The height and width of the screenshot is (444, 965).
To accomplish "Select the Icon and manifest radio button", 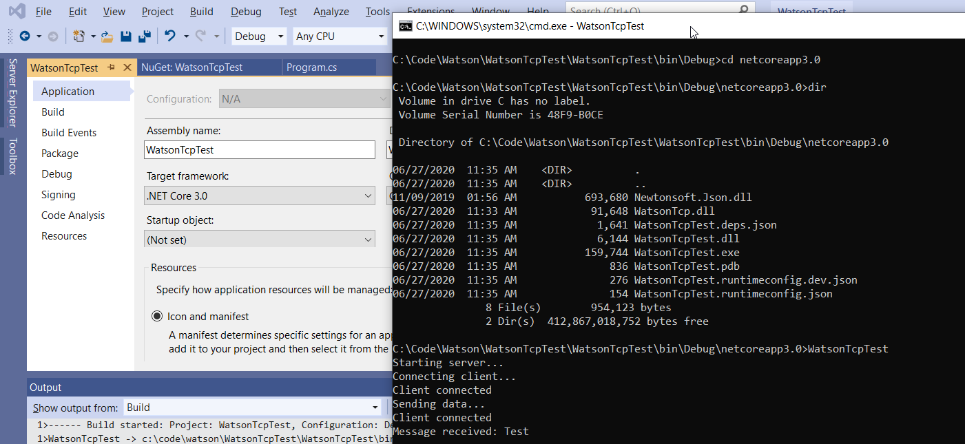I will tap(158, 316).
